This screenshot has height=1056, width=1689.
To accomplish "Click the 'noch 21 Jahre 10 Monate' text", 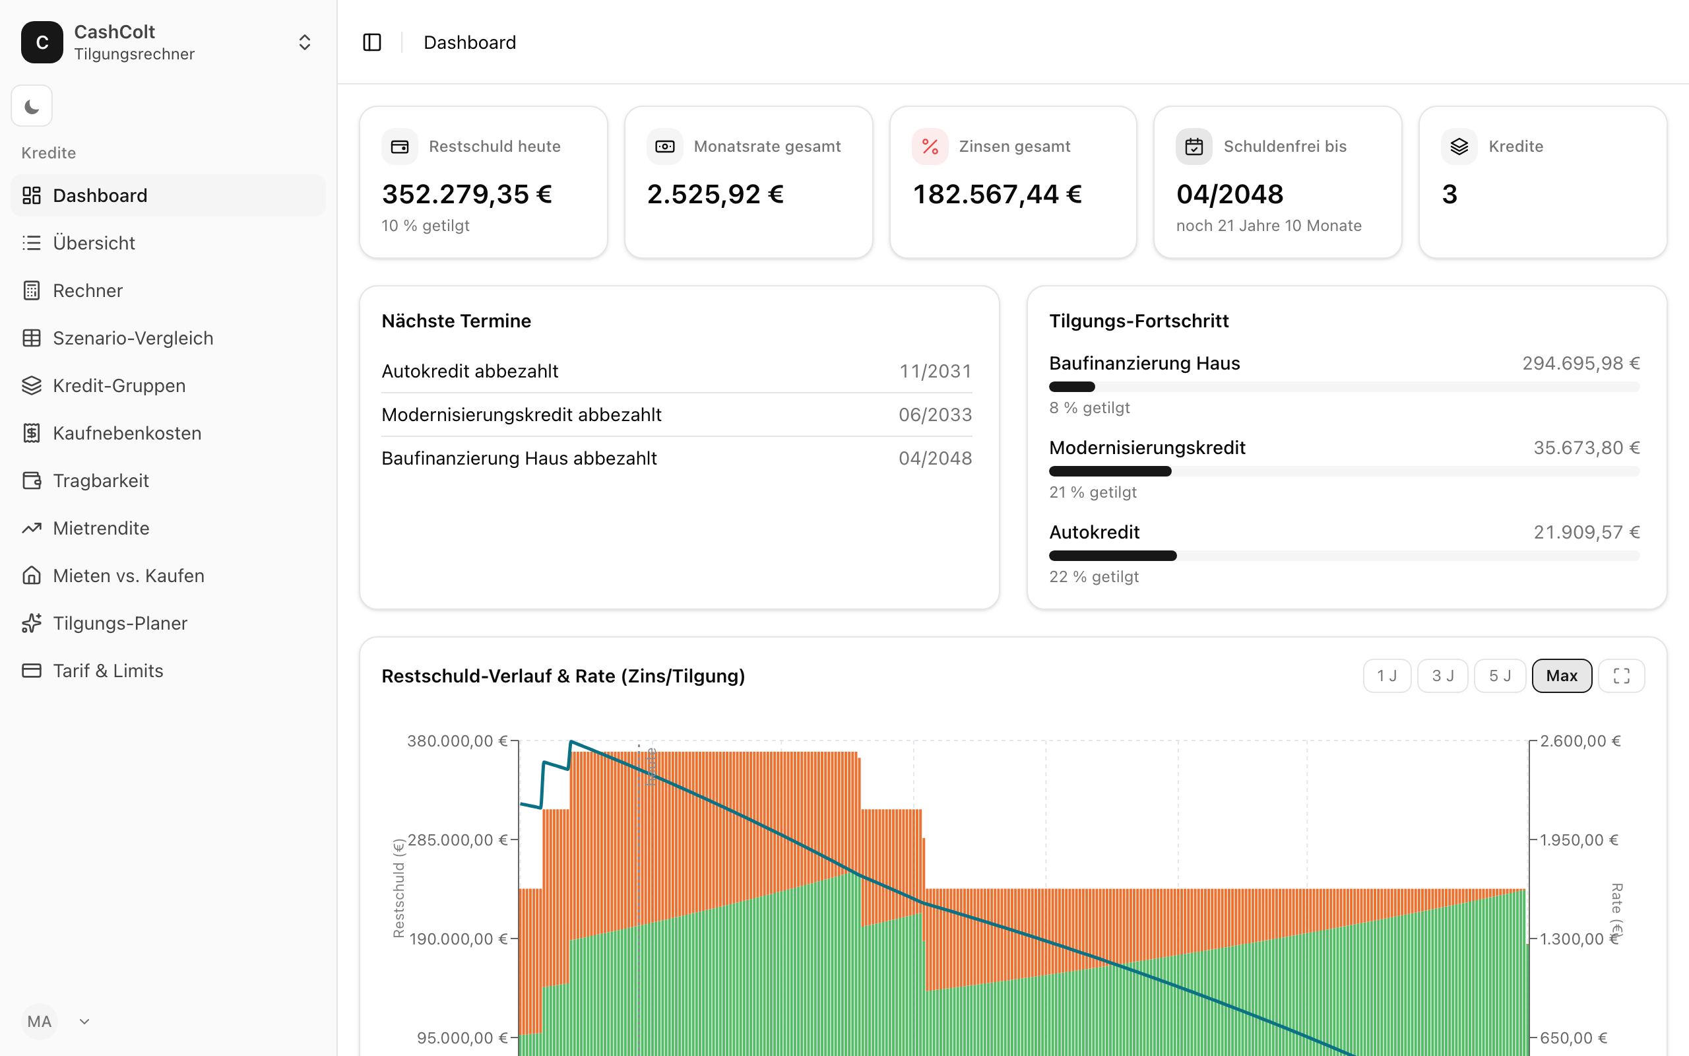I will 1269,226.
